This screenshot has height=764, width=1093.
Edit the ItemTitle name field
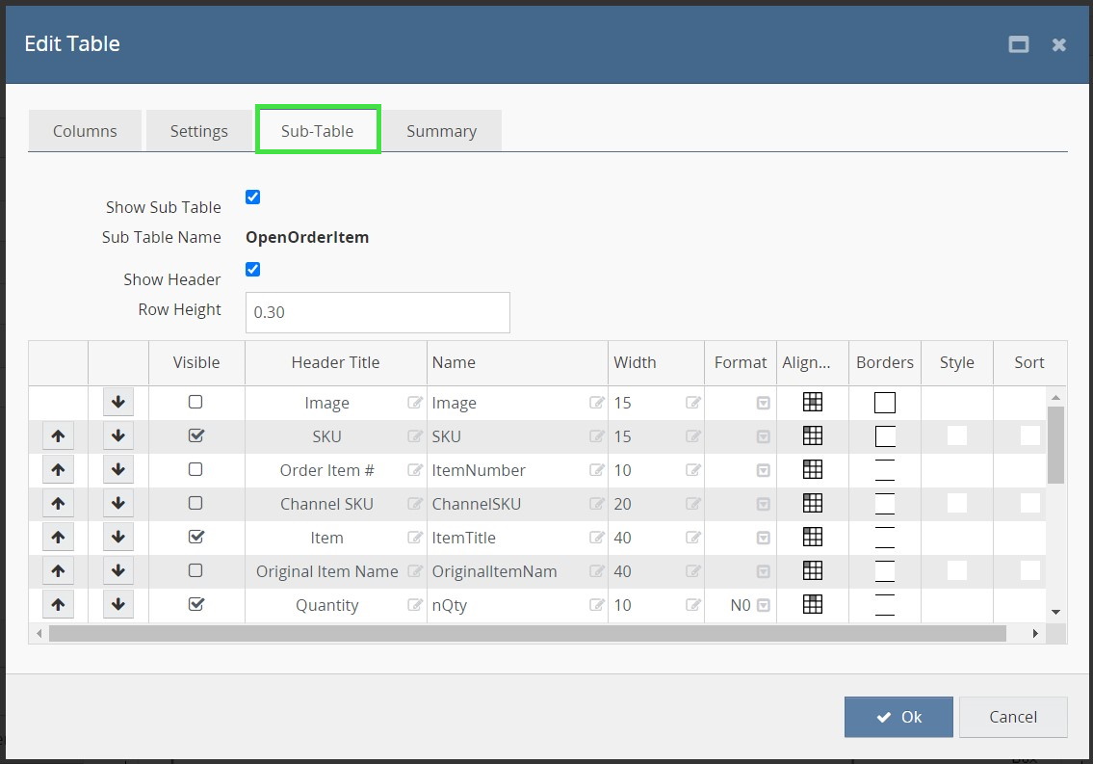tap(596, 538)
